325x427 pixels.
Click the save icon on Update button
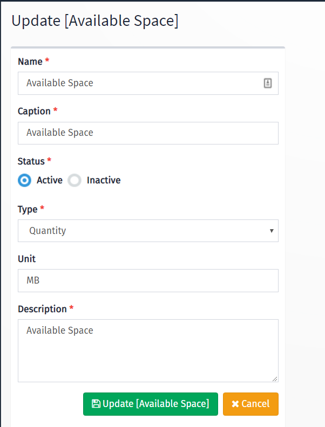[x=96, y=404]
